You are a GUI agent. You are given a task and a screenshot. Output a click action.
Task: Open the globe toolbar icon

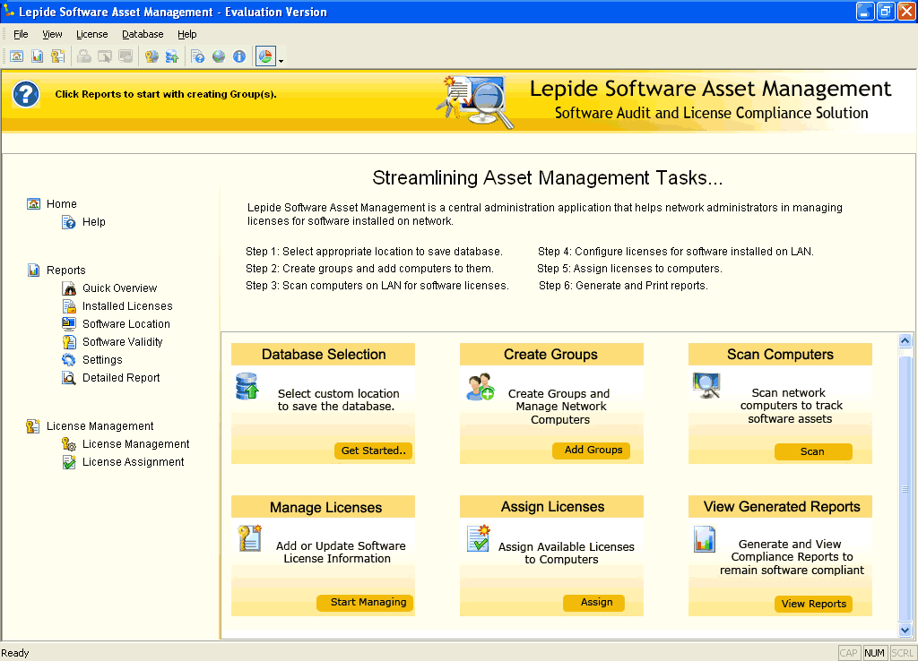pyautogui.click(x=220, y=56)
